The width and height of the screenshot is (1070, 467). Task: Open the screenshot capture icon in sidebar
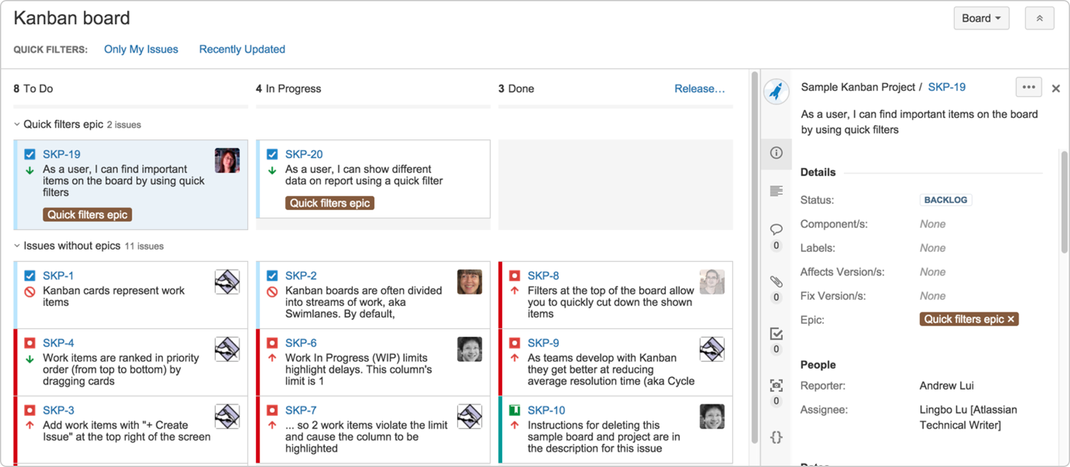776,385
